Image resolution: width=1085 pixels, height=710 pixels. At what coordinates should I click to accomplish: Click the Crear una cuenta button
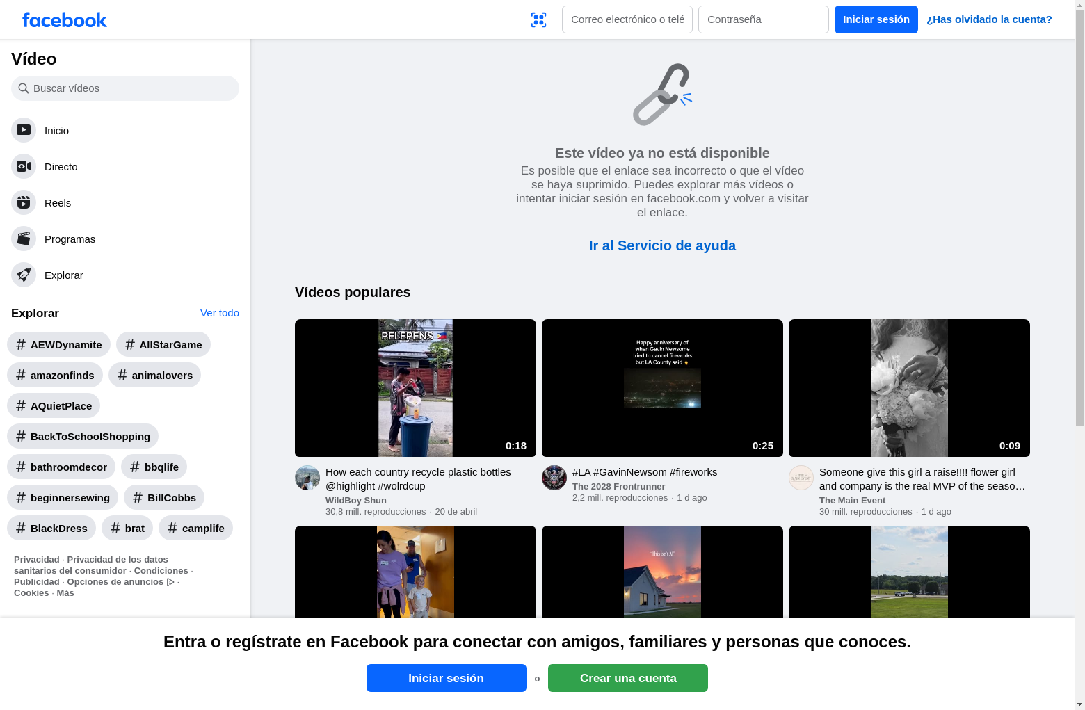[x=628, y=678]
